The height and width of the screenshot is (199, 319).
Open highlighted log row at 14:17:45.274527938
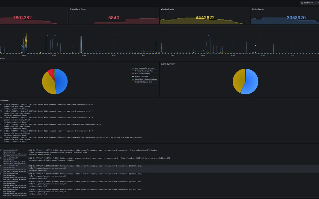(x=159, y=169)
